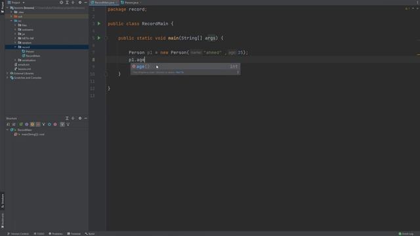Expand the .idea folder
Viewport: 420px width, 236px height.
[12, 12]
